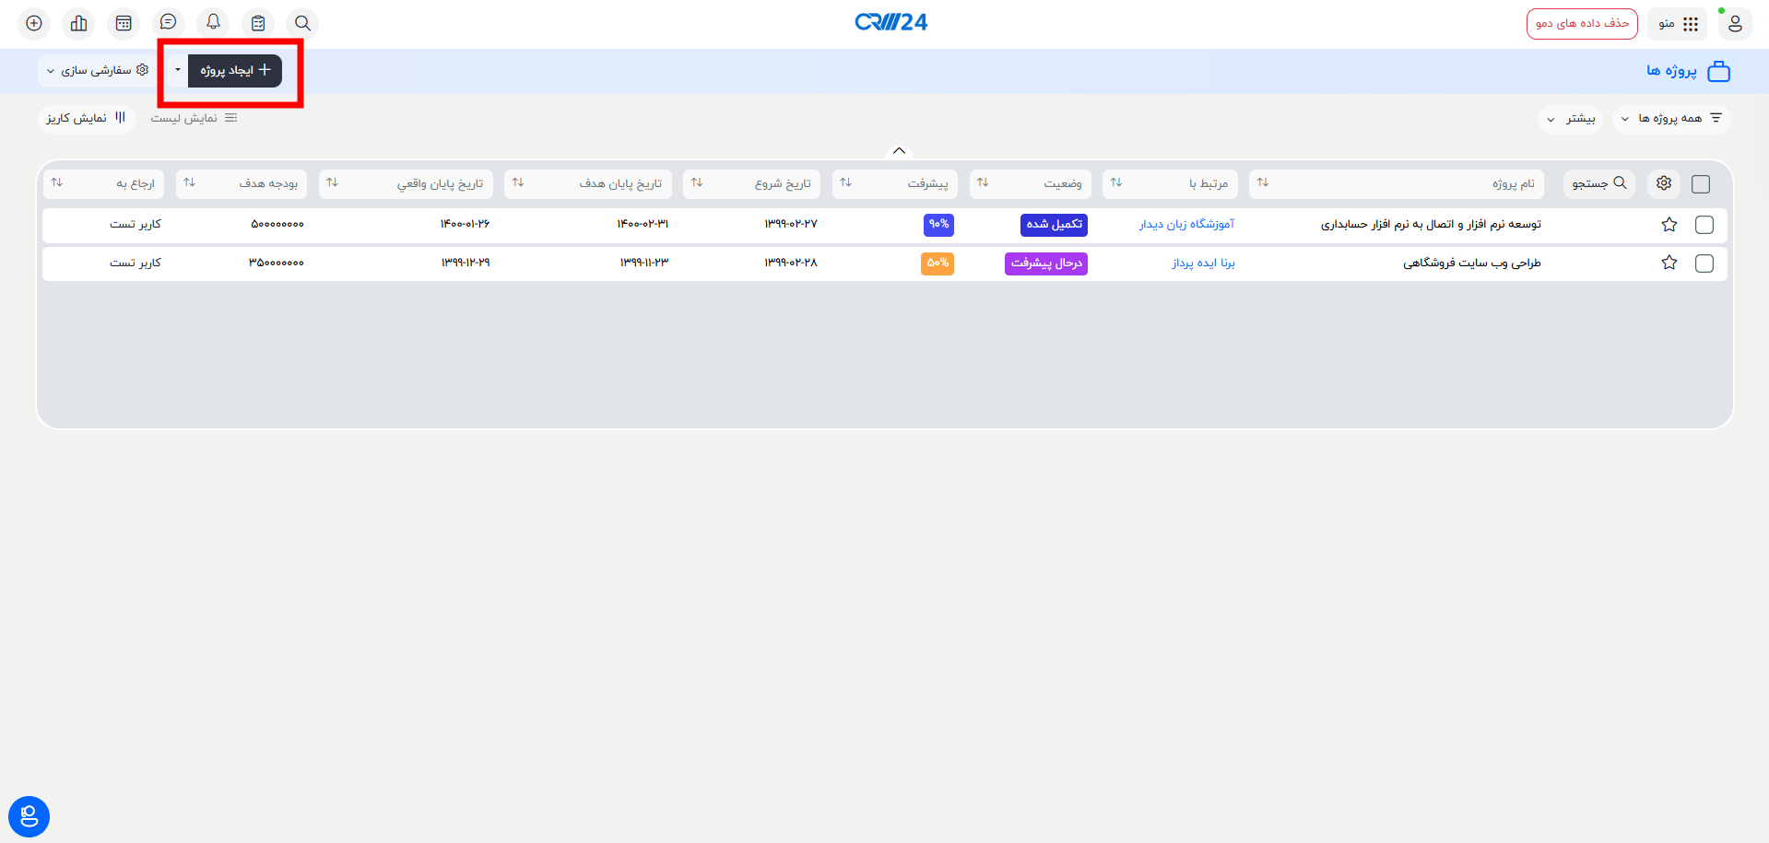Switch to نمایش کاربز view

pyautogui.click(x=86, y=118)
